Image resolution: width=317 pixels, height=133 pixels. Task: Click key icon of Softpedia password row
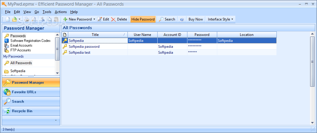(65, 47)
